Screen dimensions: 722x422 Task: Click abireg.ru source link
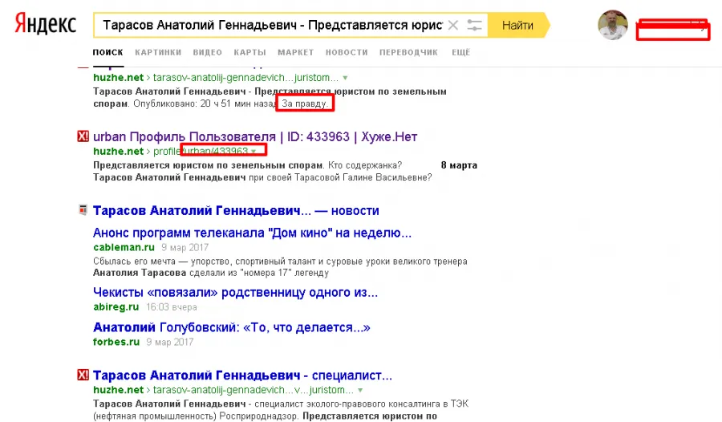click(116, 306)
